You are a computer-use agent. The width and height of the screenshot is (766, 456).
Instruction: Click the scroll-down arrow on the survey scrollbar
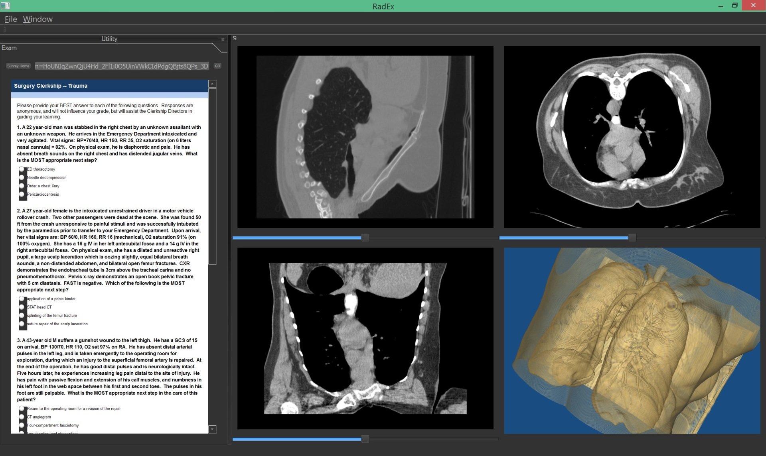point(212,429)
